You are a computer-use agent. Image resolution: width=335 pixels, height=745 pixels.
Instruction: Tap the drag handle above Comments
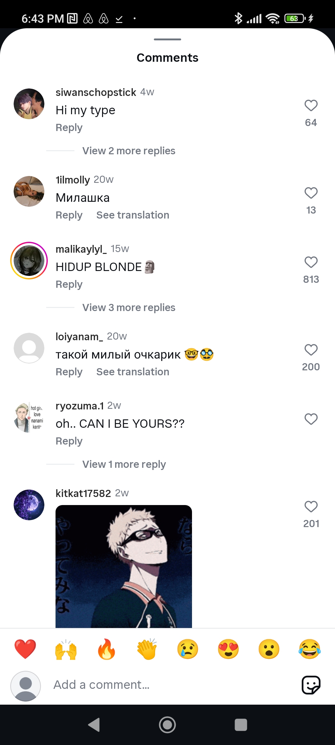point(167,39)
